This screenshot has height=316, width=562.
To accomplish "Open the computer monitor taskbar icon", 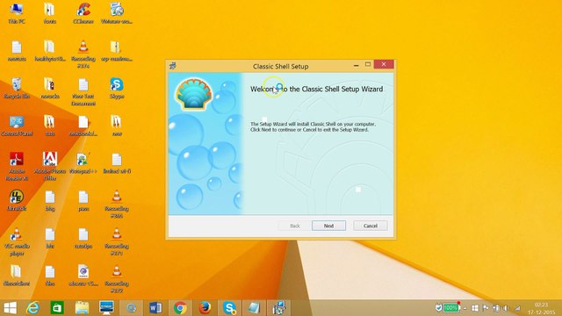I will click(106, 308).
